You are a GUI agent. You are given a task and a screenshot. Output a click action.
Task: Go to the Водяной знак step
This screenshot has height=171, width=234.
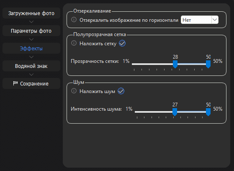31,66
